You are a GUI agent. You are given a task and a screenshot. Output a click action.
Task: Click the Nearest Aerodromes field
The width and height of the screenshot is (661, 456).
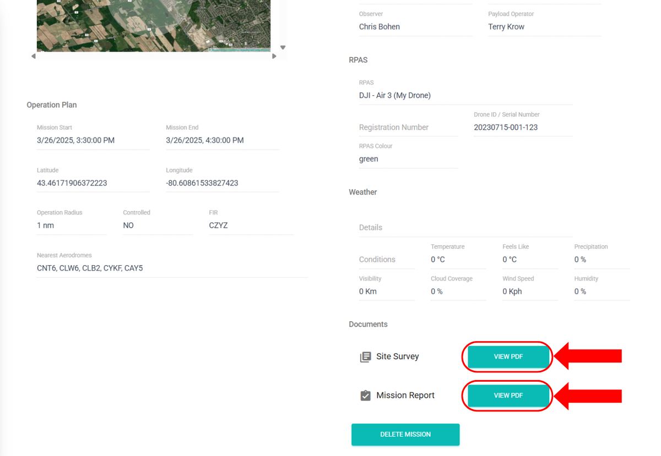(x=171, y=268)
